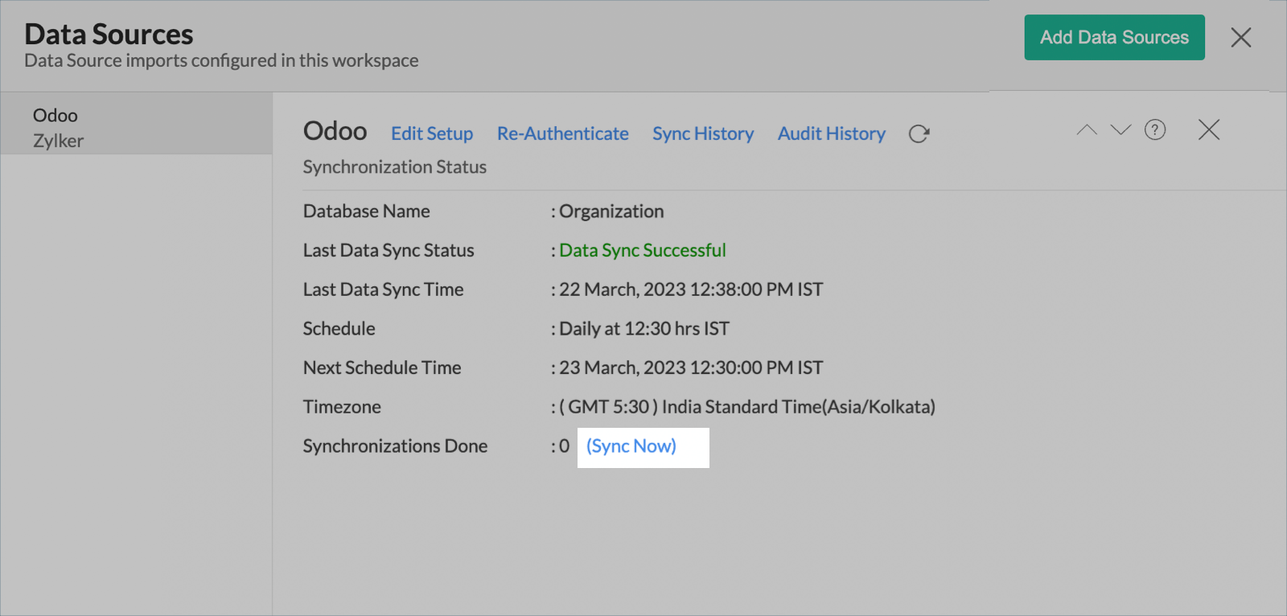
Task: Click the Organization database name value
Action: [611, 211]
